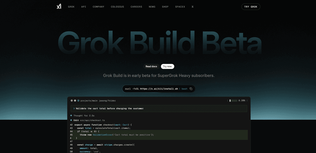Click the 'Grok Build Beta' heading
The width and height of the screenshot is (316, 153).
pyautogui.click(x=160, y=43)
